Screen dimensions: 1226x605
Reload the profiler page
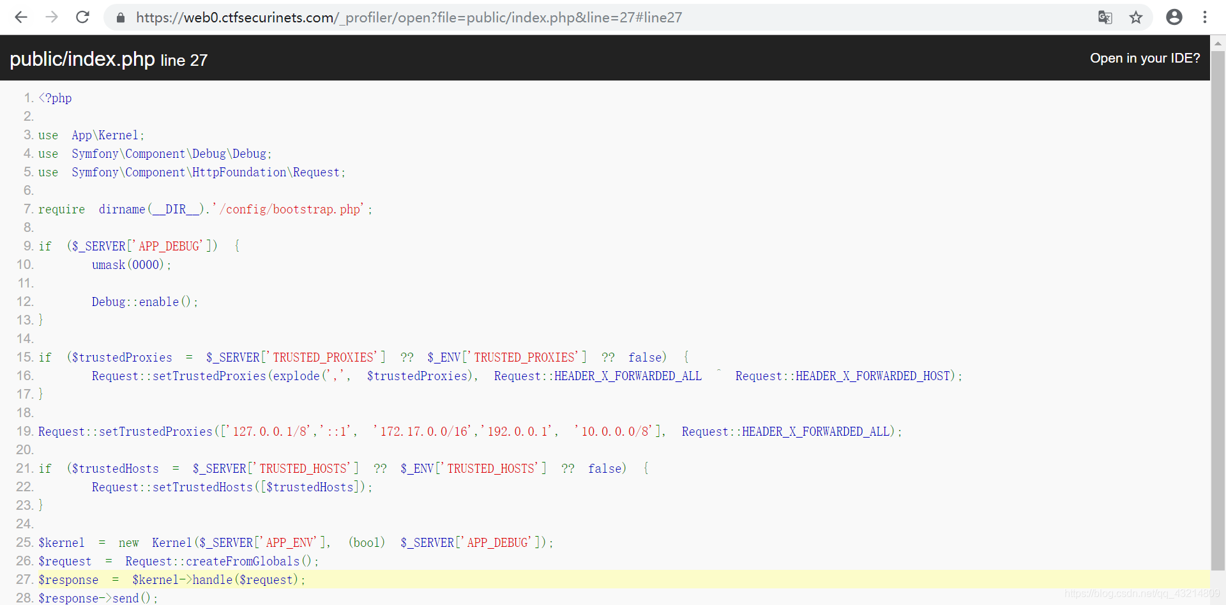tap(82, 17)
